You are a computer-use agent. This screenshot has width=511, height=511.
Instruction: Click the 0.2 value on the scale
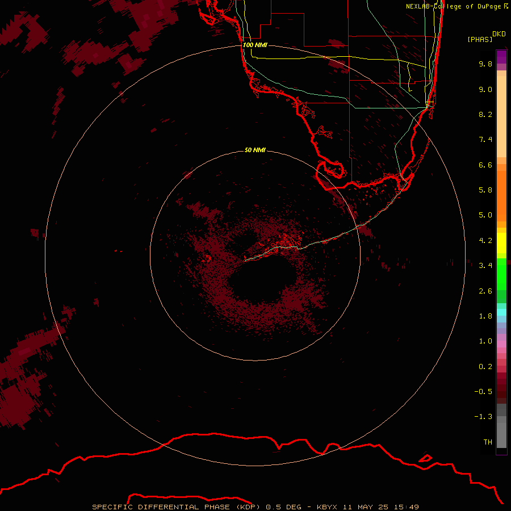(485, 367)
